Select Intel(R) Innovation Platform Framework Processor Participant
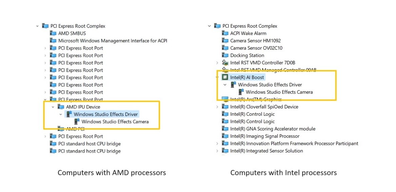The width and height of the screenshot is (396, 192). coord(294,144)
